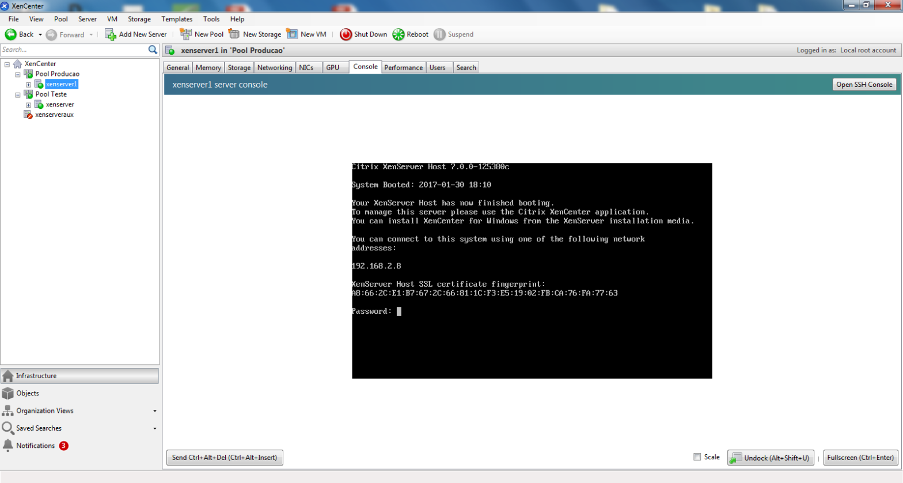Click the Open SSH Console button
This screenshot has width=903, height=483.
(864, 85)
